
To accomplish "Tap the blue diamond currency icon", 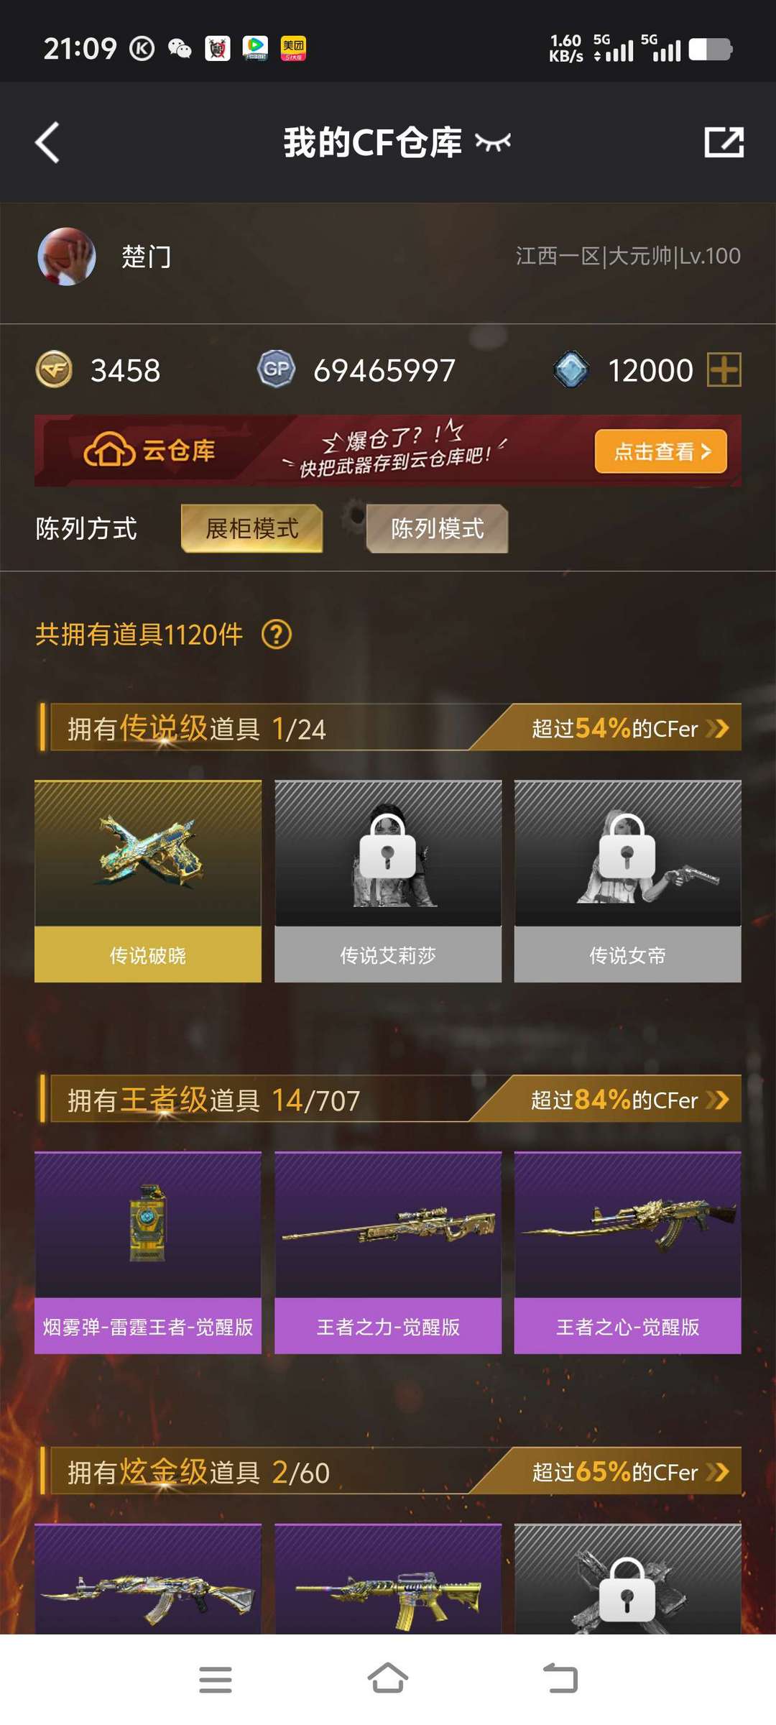I will (571, 369).
